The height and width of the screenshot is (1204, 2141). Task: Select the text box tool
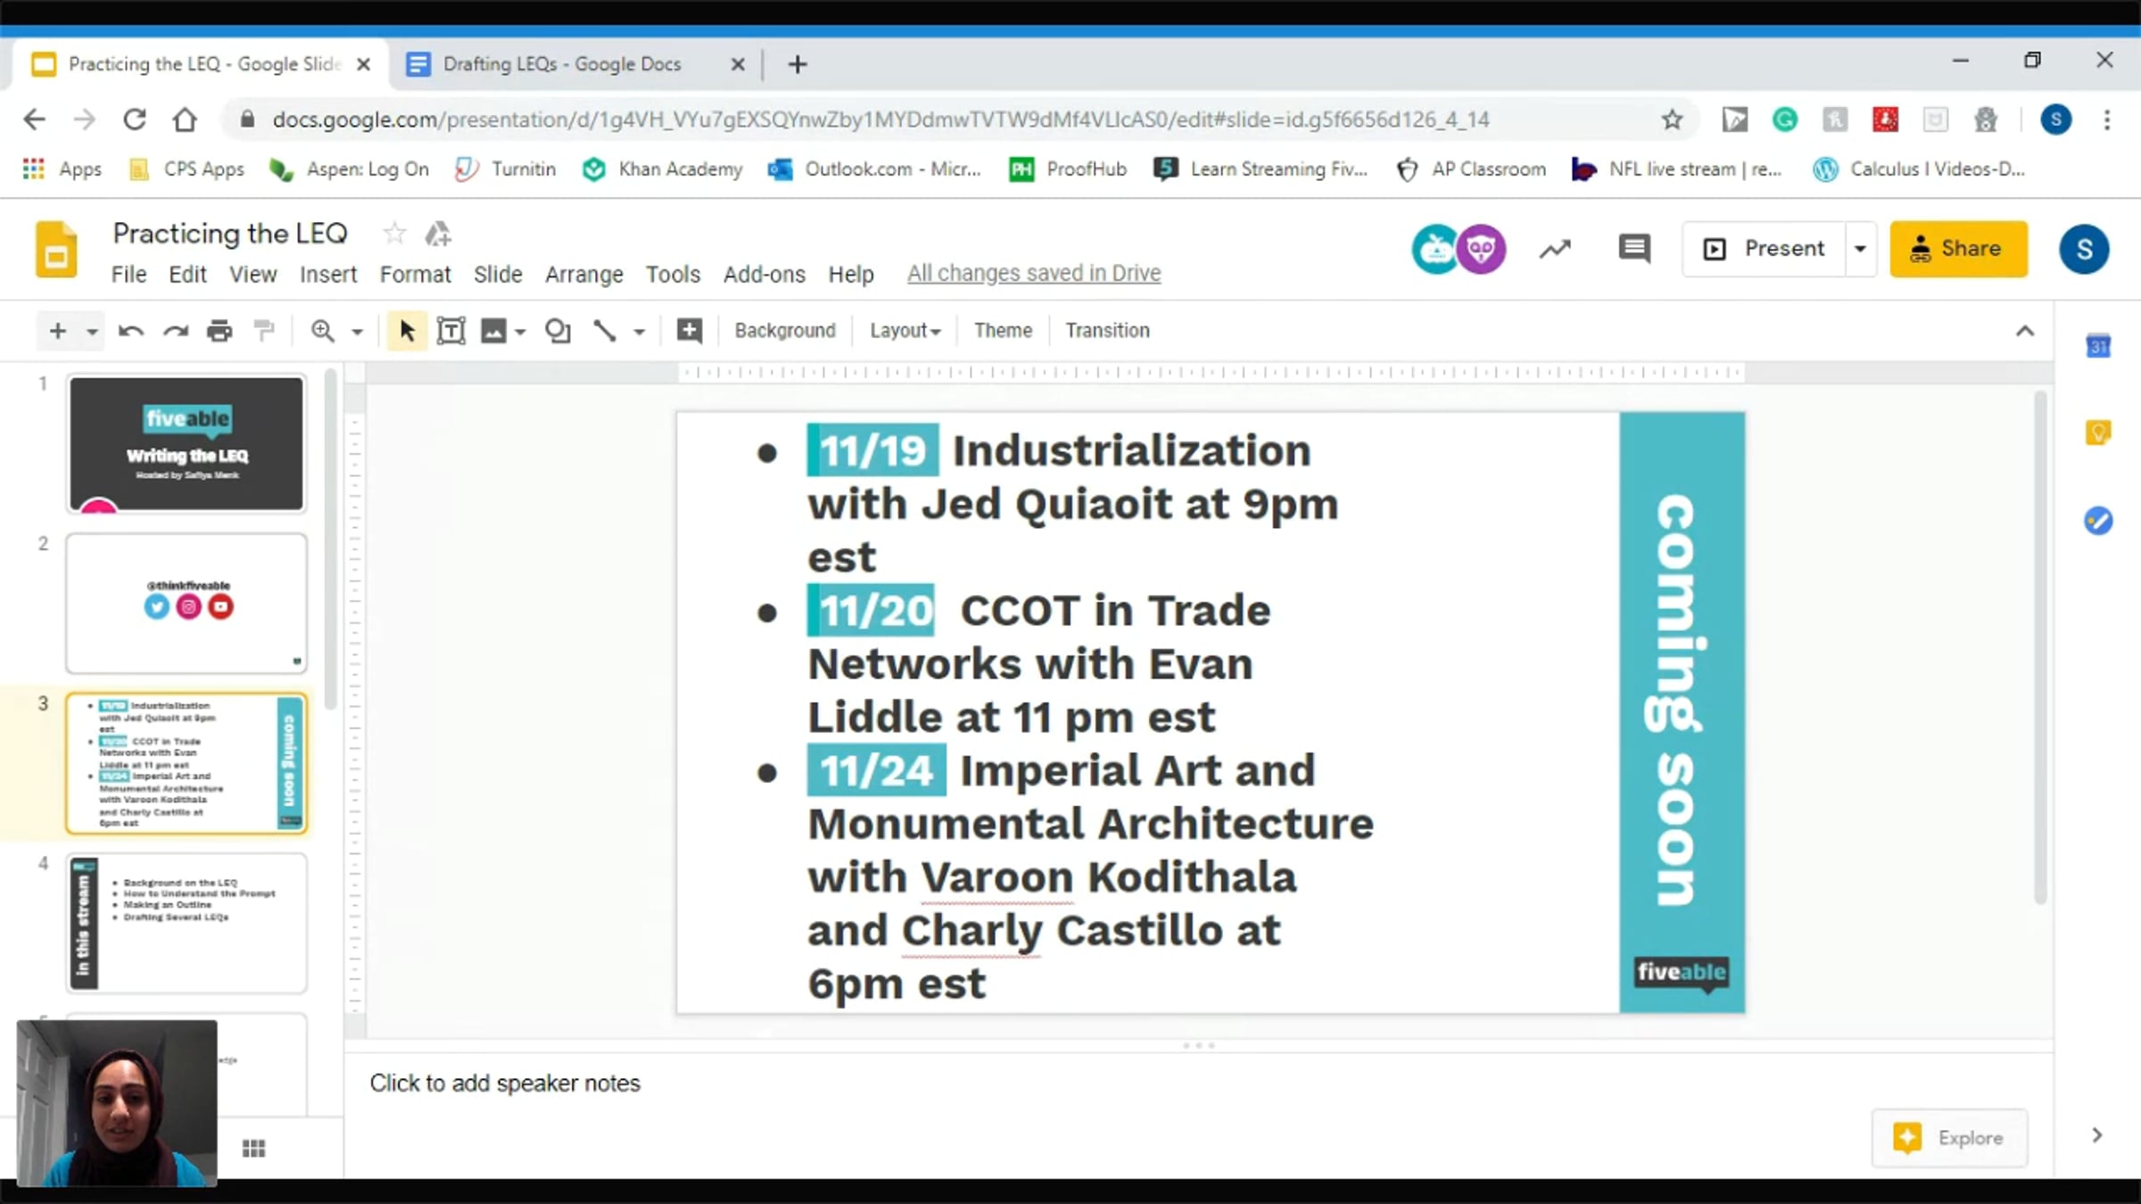click(x=451, y=331)
